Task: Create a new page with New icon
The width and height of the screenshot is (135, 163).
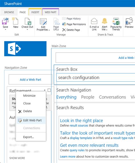Action: (15, 21)
